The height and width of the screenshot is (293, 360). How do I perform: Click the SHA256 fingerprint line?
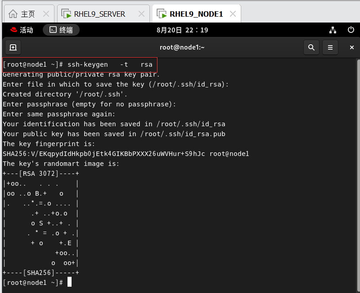coord(126,154)
